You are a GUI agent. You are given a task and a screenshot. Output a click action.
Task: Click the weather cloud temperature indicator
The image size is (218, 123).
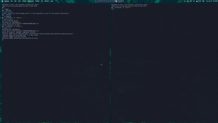click(x=199, y=1)
